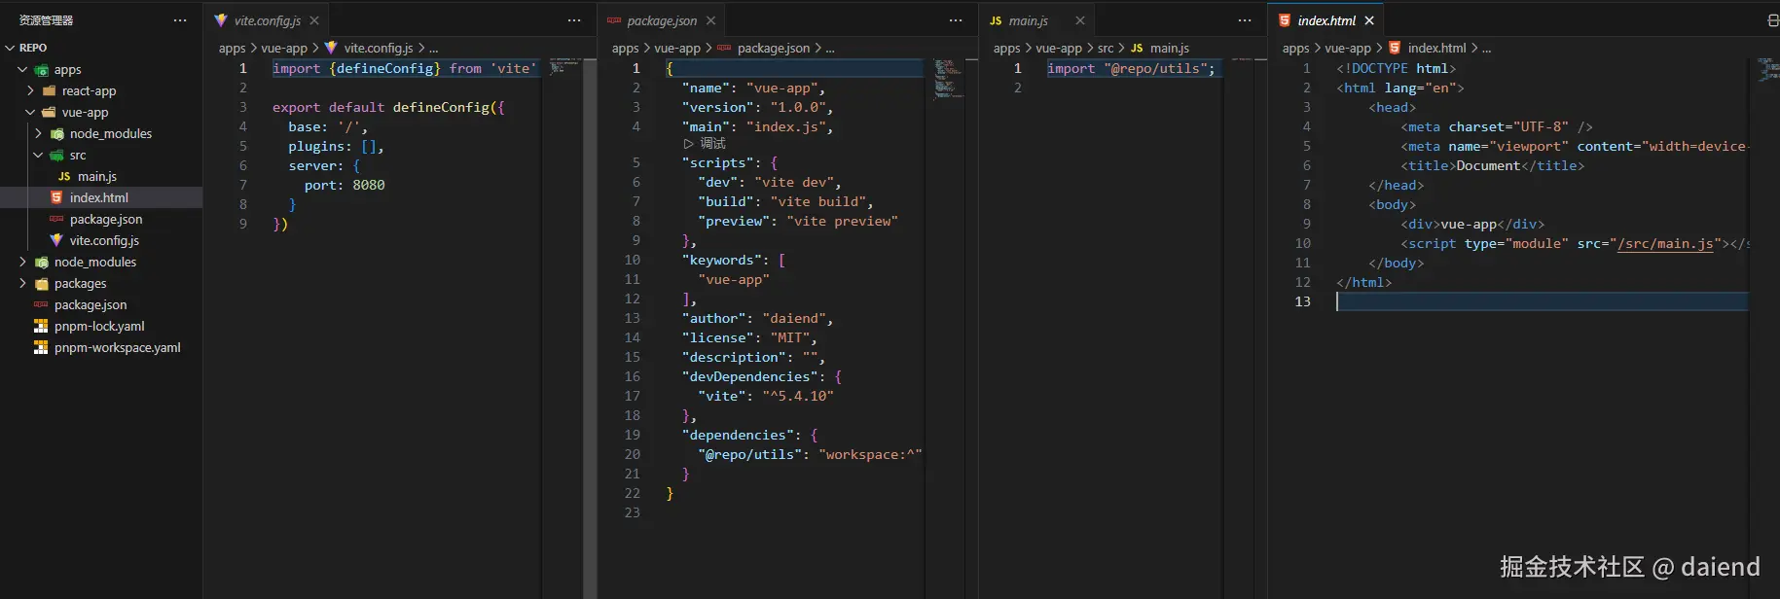Select index.html in the file tree
The height and width of the screenshot is (599, 1780).
click(x=101, y=197)
